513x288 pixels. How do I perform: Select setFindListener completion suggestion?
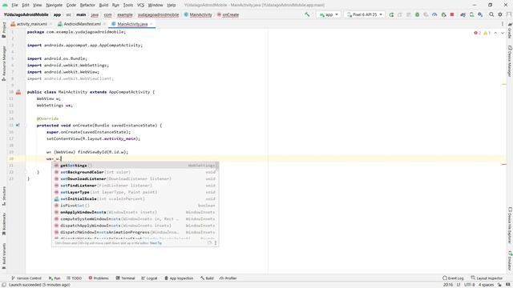pos(135,186)
